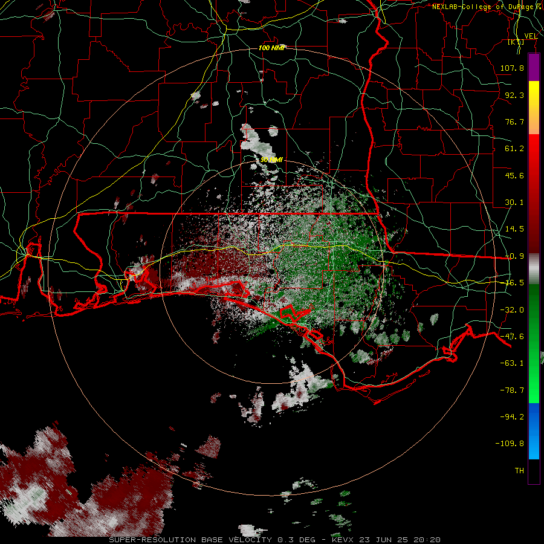Click the 107.8 legend value

[x=512, y=68]
